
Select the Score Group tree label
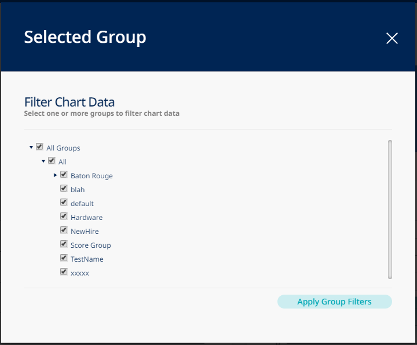pyautogui.click(x=90, y=245)
